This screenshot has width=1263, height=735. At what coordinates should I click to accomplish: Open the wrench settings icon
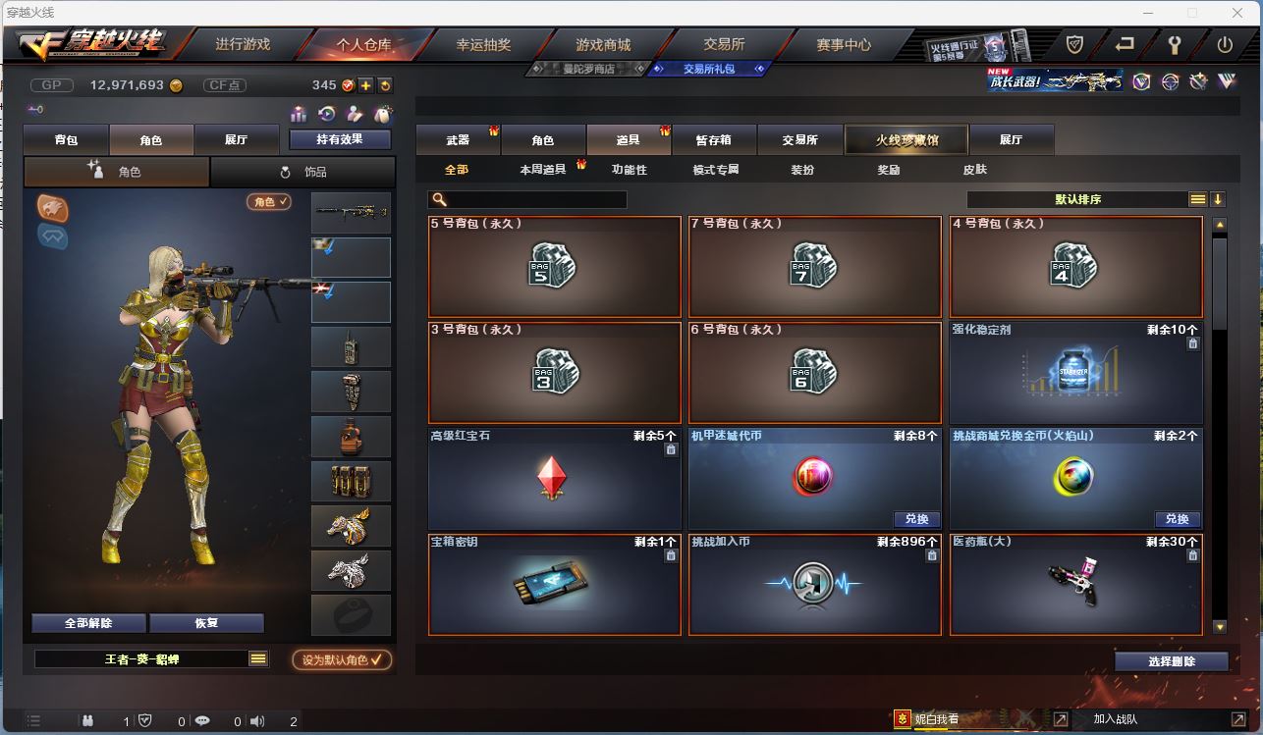pos(1175,44)
